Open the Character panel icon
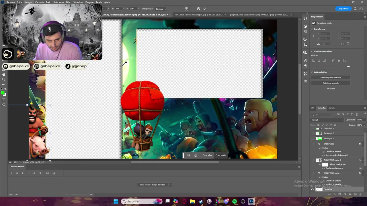 pyautogui.click(x=305, y=60)
